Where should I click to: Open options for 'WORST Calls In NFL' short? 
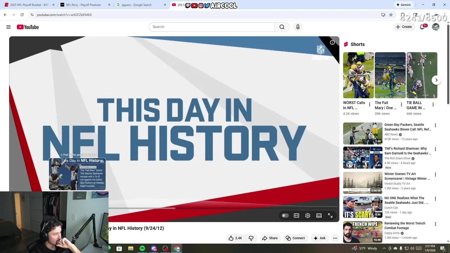(369, 104)
